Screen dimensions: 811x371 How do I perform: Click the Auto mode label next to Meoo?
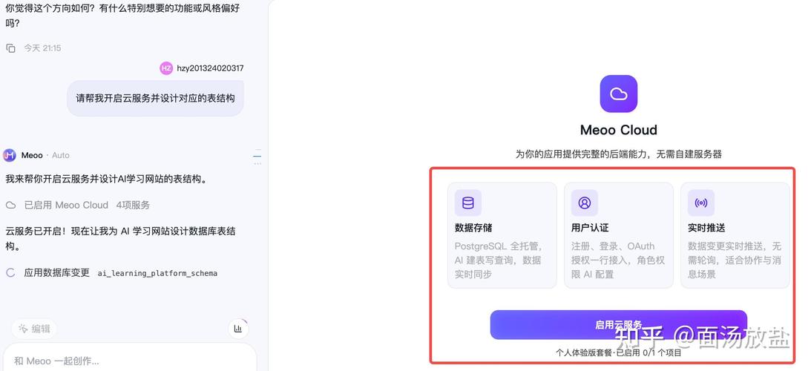click(61, 155)
